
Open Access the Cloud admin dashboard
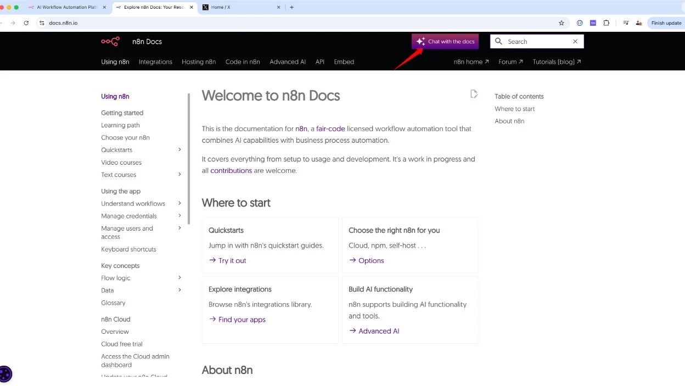click(x=135, y=361)
